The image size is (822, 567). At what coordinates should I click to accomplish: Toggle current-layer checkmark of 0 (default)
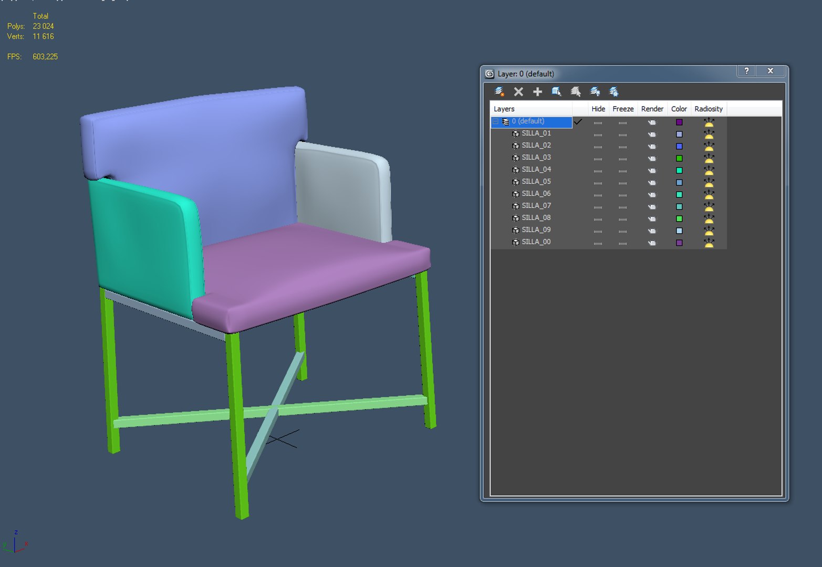(x=578, y=122)
